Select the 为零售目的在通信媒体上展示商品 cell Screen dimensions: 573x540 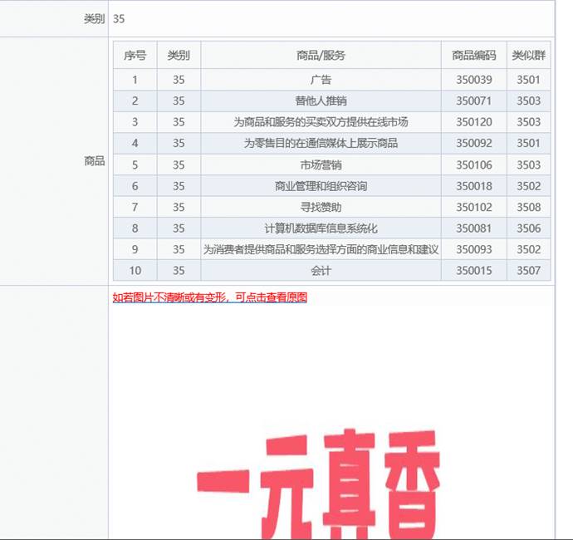tap(321, 144)
